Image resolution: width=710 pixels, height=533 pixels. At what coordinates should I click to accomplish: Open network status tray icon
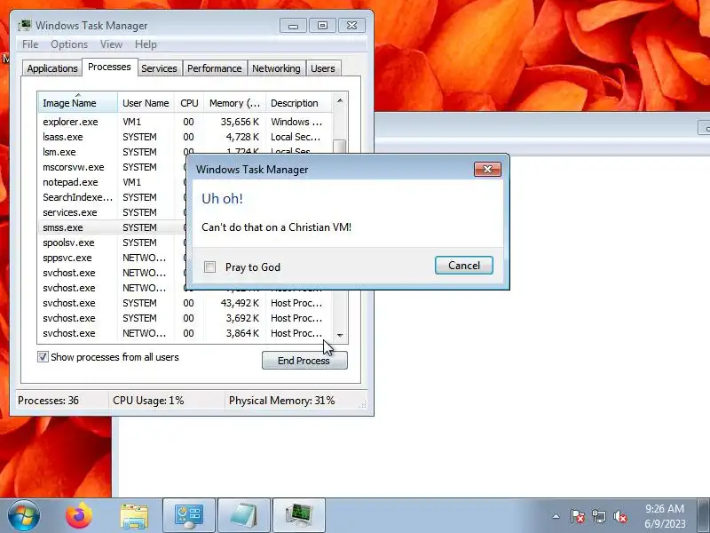(x=598, y=516)
